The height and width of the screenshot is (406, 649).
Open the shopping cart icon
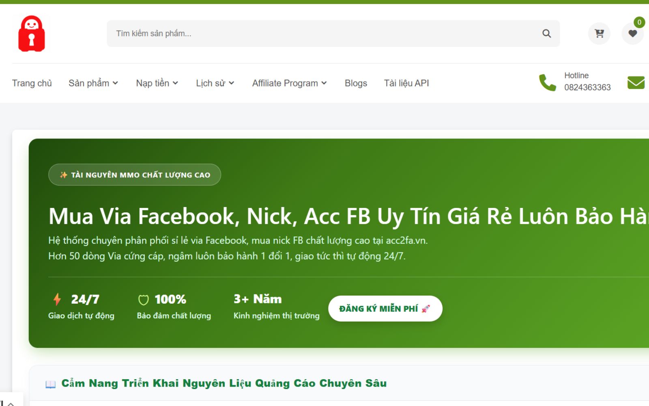click(x=599, y=33)
